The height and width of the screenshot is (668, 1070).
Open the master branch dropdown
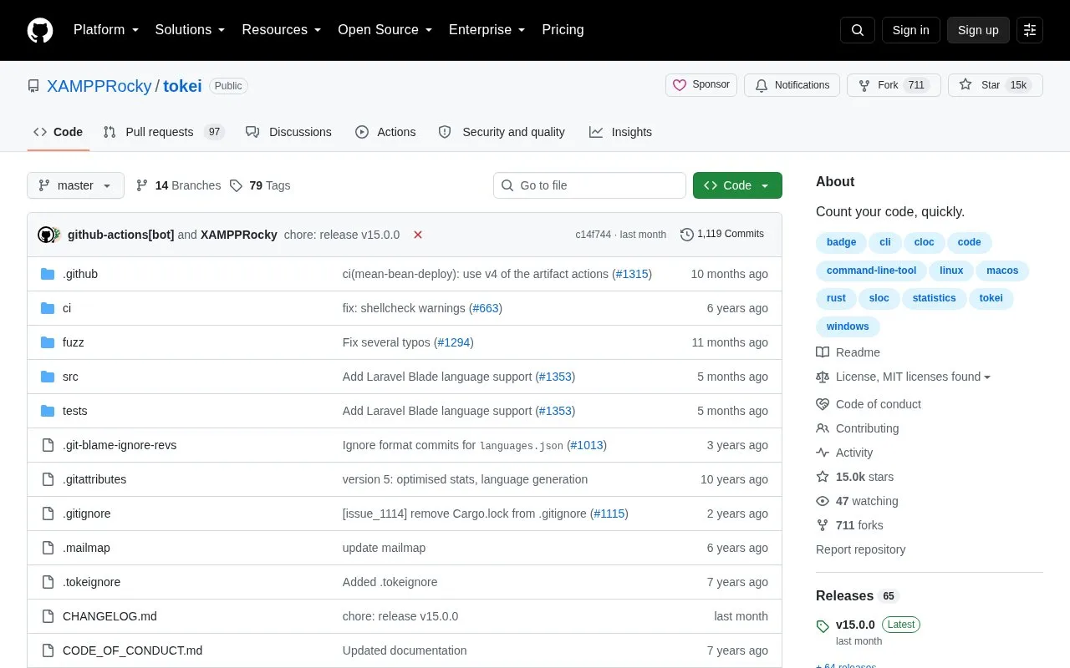[x=75, y=185]
